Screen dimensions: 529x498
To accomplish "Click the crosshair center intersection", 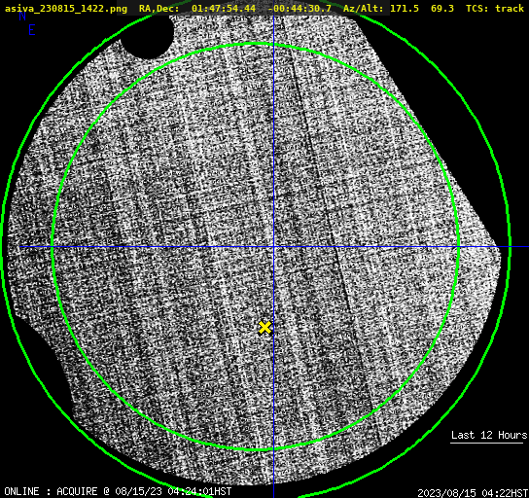I will 273,247.
